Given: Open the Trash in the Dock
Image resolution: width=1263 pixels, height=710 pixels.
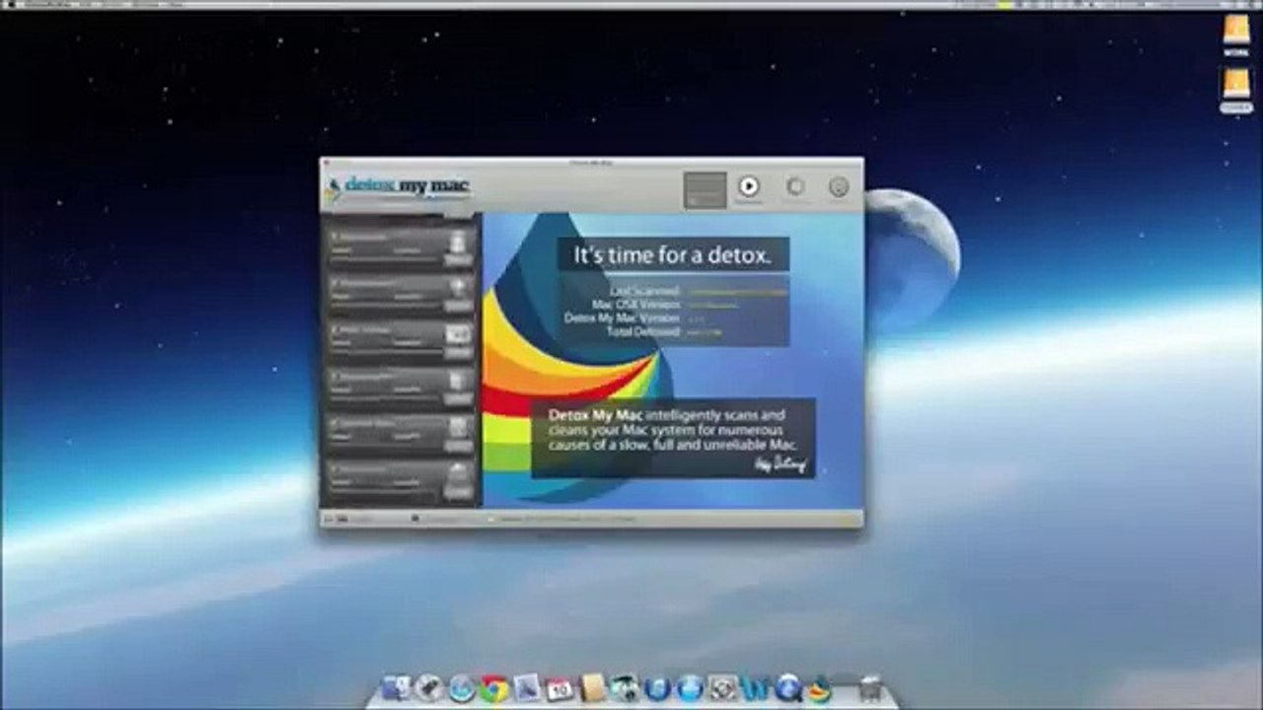Looking at the screenshot, I should click(x=869, y=688).
